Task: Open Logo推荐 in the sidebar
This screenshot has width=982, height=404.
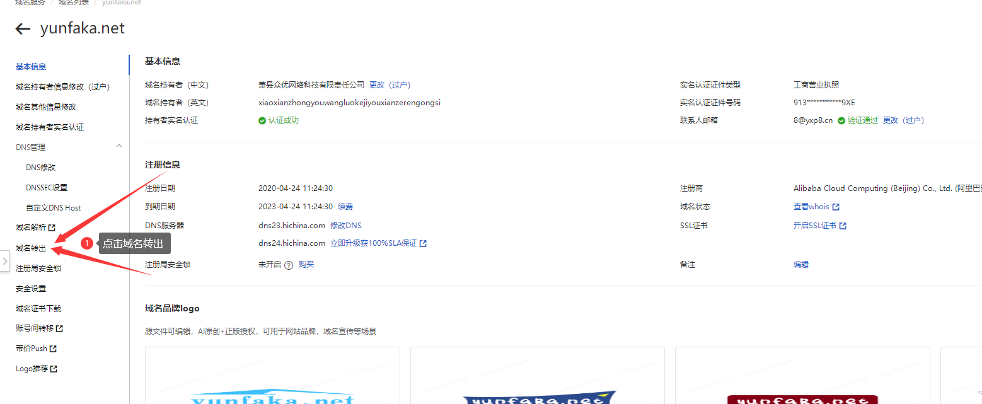Action: pos(32,369)
